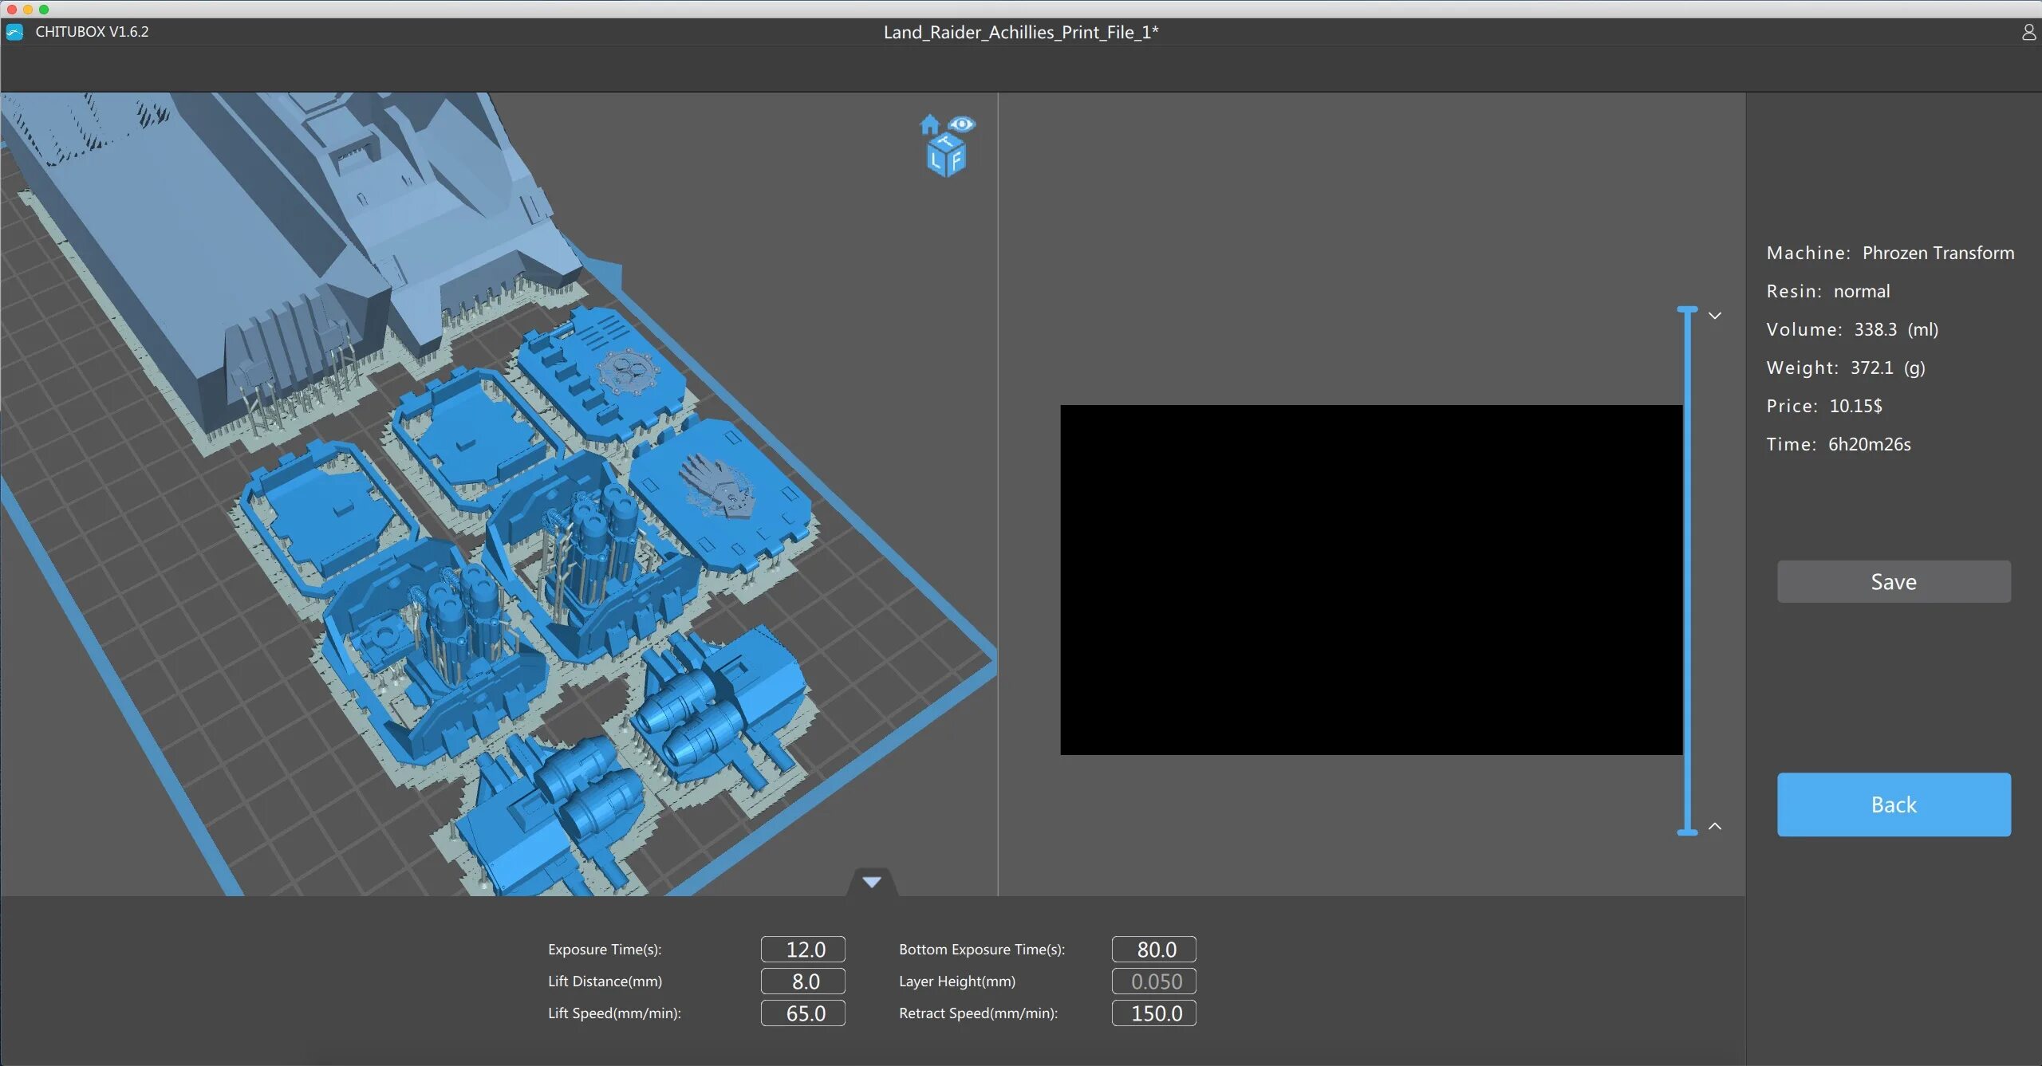2042x1066 pixels.
Task: Click the Price 10.15$ value
Action: click(x=1856, y=406)
